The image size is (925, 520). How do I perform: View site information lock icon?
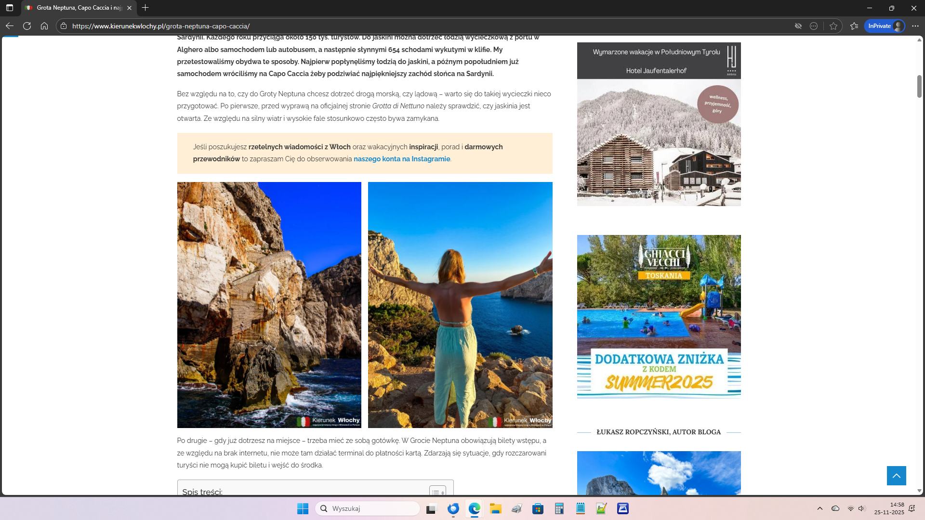pos(64,26)
